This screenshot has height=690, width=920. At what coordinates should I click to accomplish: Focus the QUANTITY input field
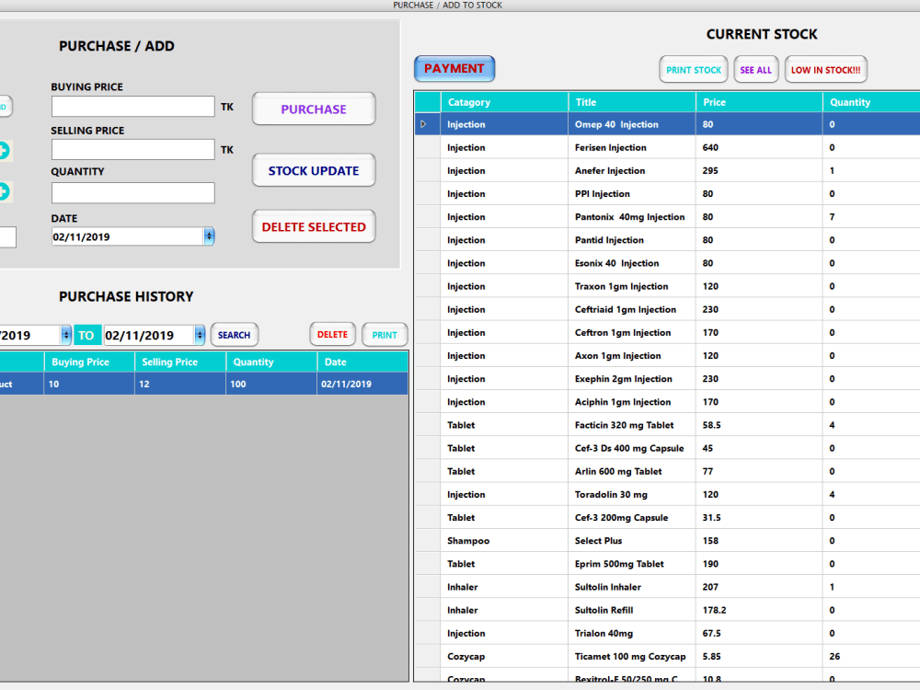coord(132,193)
